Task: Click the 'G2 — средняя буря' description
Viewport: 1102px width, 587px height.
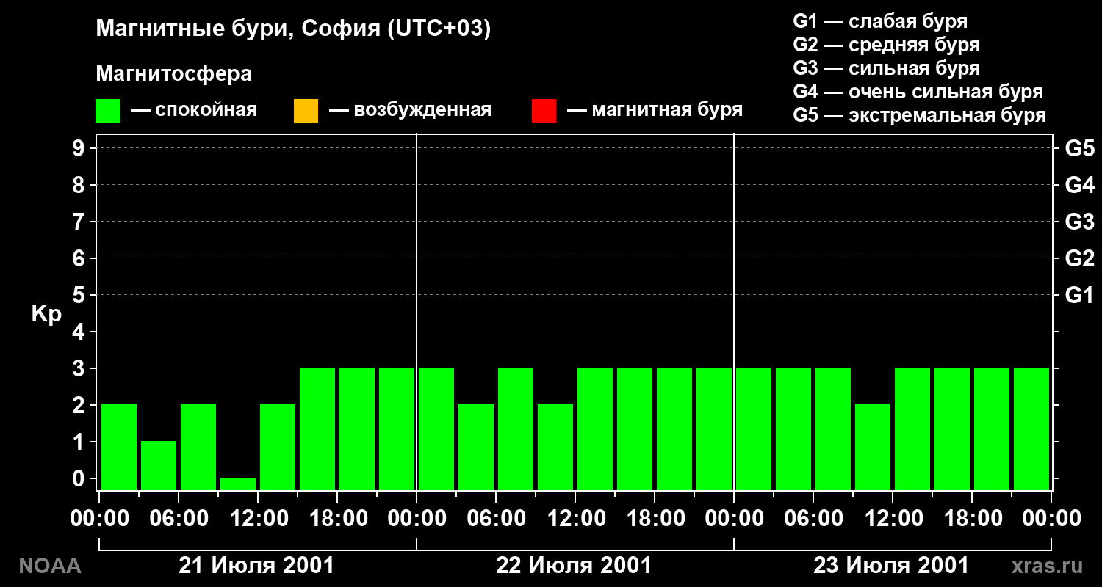Action: coord(887,45)
